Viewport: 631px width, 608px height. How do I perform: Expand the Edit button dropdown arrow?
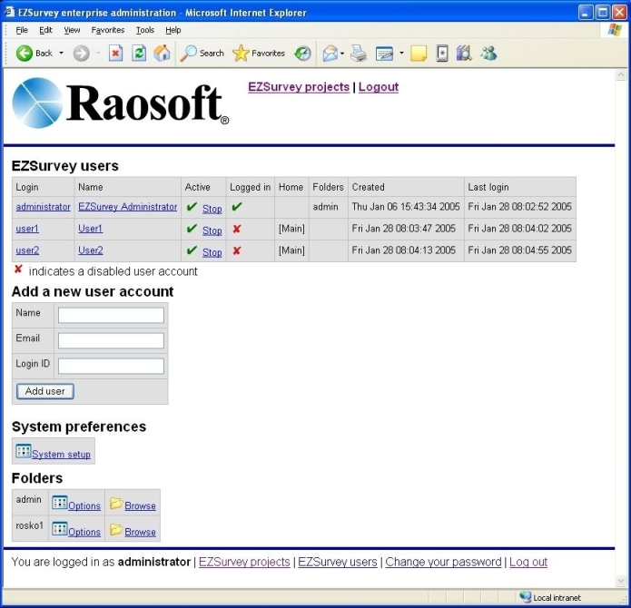pyautogui.click(x=401, y=54)
